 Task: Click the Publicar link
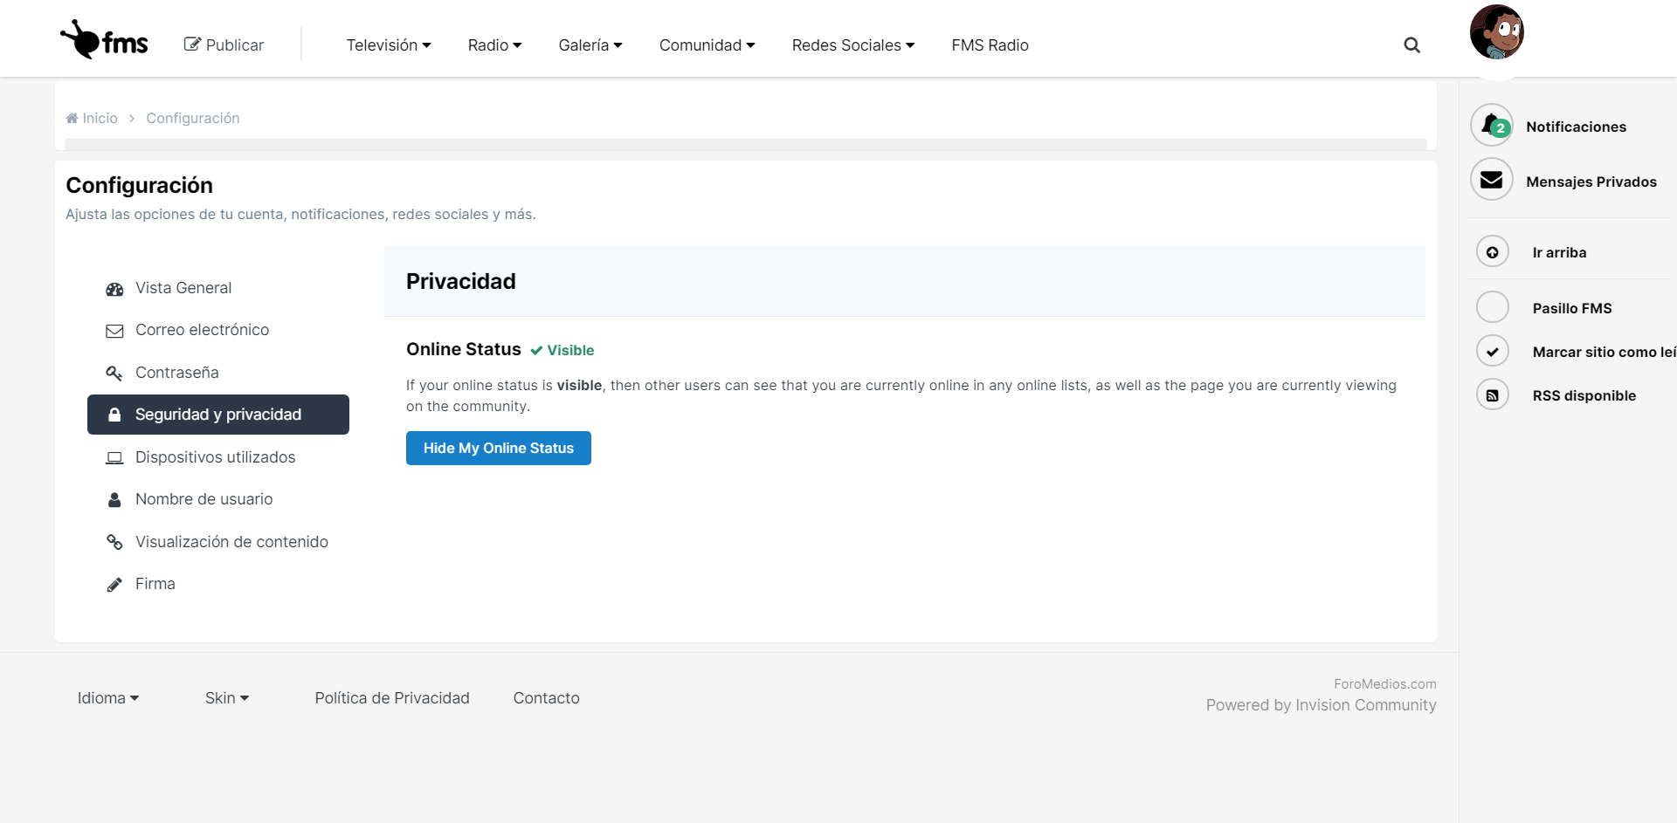(x=224, y=45)
